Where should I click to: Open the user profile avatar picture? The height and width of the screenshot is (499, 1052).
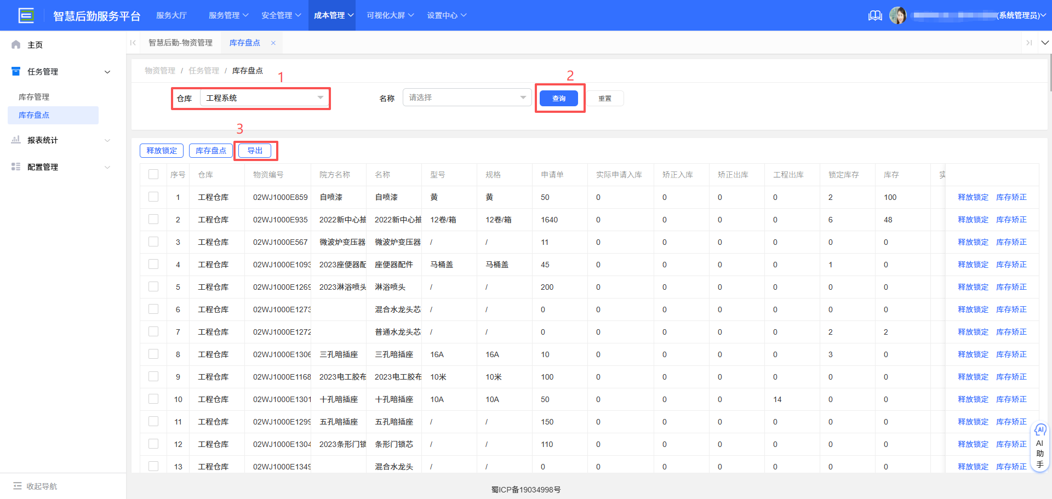tap(899, 15)
